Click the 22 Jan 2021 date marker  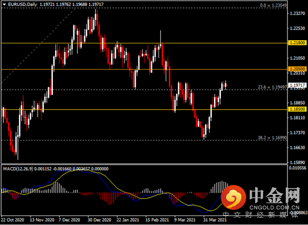tap(128, 220)
